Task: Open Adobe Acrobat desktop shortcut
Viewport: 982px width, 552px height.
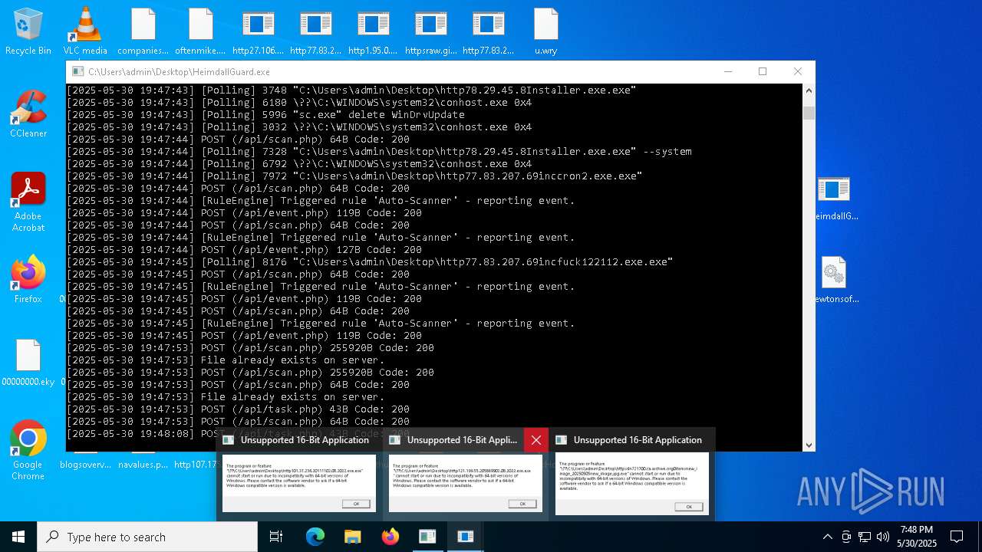Action: point(28,202)
